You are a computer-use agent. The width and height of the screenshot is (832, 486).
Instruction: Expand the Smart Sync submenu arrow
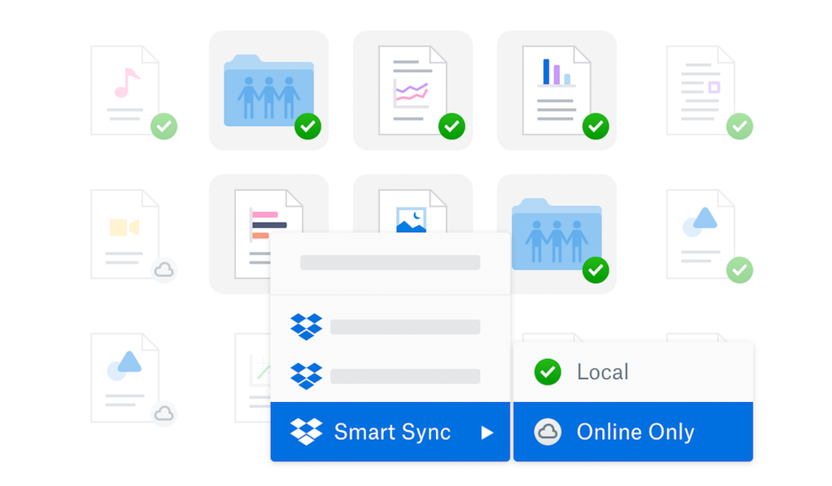[x=487, y=433]
